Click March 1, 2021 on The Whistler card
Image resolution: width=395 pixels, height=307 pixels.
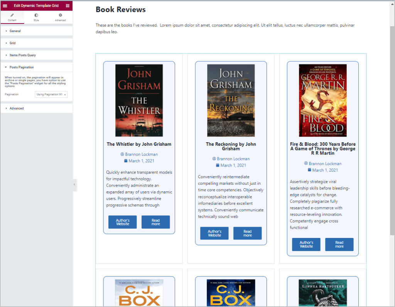click(x=141, y=161)
